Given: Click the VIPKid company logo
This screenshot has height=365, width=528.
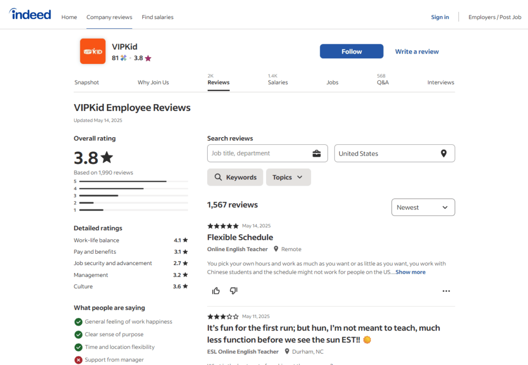Looking at the screenshot, I should [x=93, y=52].
